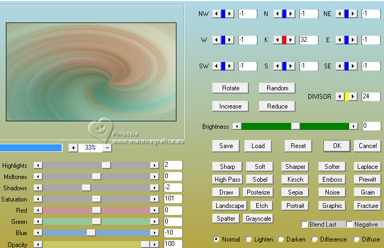Image resolution: width=384 pixels, height=248 pixels.
Task: Click Saturation slider right arrow
Action: point(154,199)
